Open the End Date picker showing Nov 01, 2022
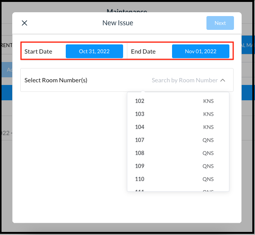 (200, 51)
